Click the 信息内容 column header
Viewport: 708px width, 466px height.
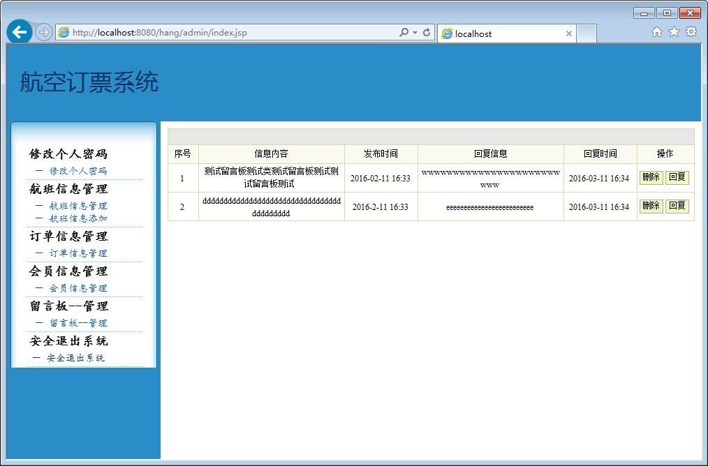click(272, 154)
